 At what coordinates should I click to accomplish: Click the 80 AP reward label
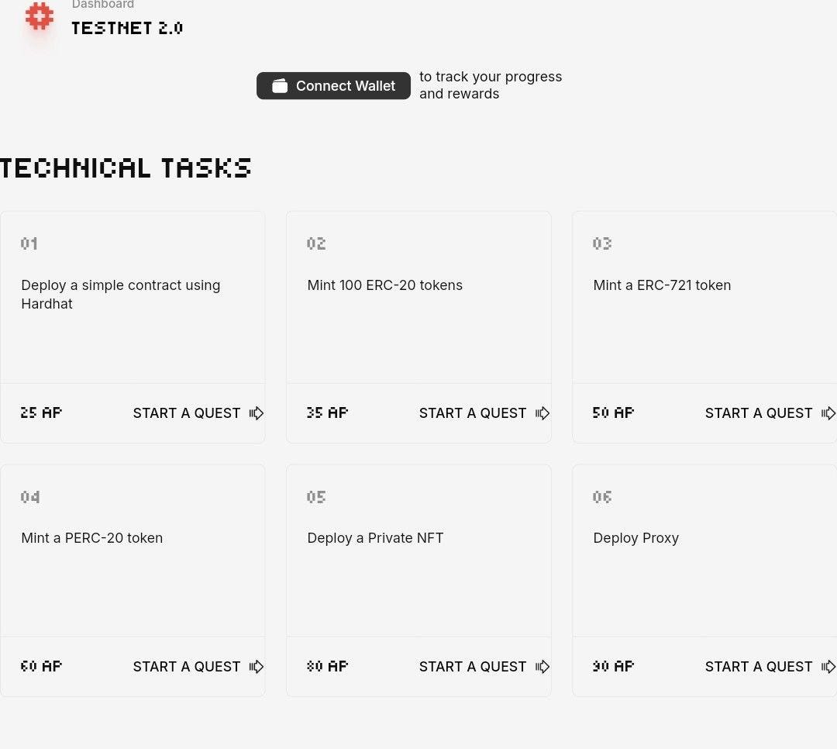[x=327, y=667]
